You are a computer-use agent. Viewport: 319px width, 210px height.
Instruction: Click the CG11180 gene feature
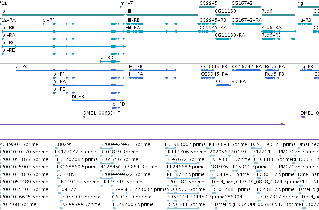pyautogui.click(x=222, y=15)
